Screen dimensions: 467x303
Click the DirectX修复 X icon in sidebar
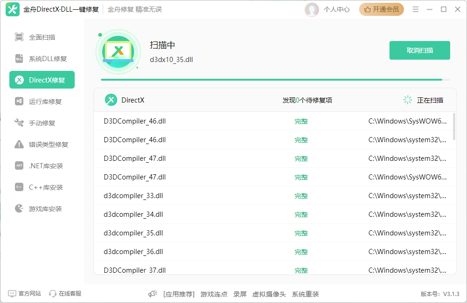tap(19, 80)
